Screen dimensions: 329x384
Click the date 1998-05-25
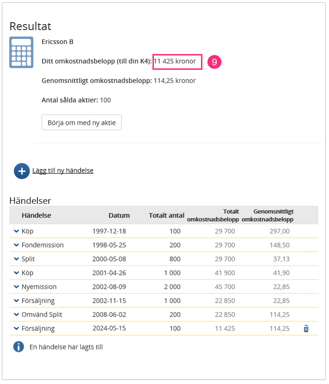(x=109, y=245)
